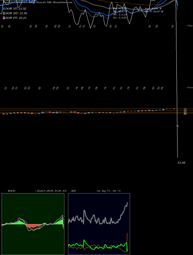Click the last red candle below the price band
The image size is (193, 255).
[178, 126]
